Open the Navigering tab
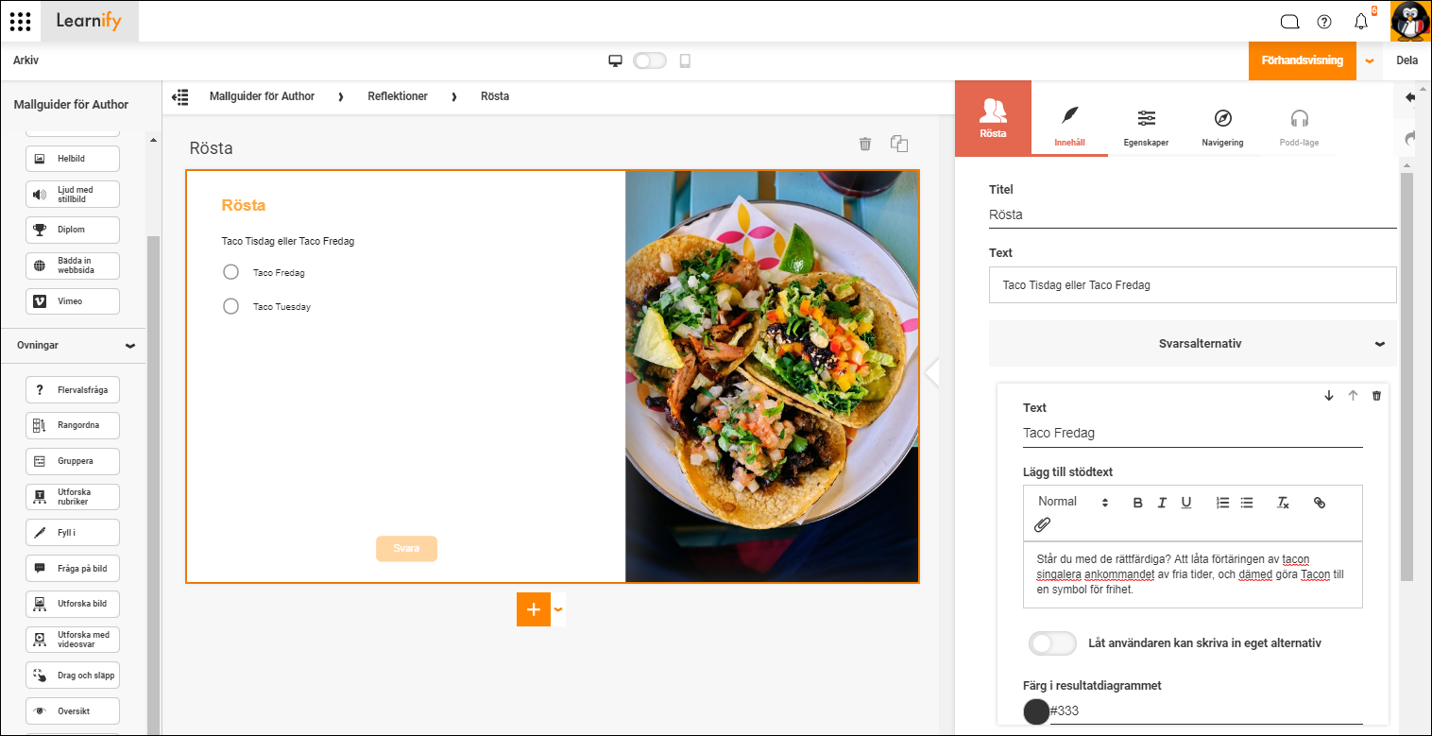Screen dimensions: 1432x736 1222,128
